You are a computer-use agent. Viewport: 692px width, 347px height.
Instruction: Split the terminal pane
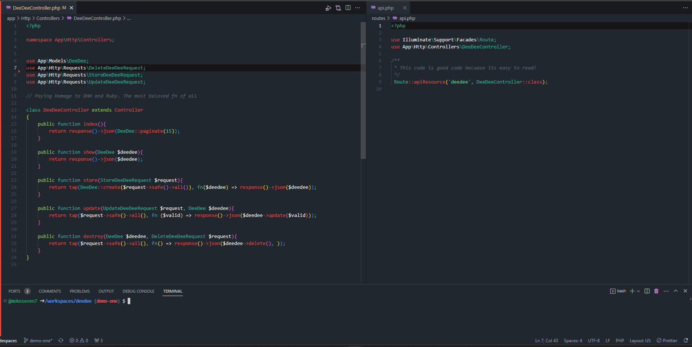coord(647,291)
